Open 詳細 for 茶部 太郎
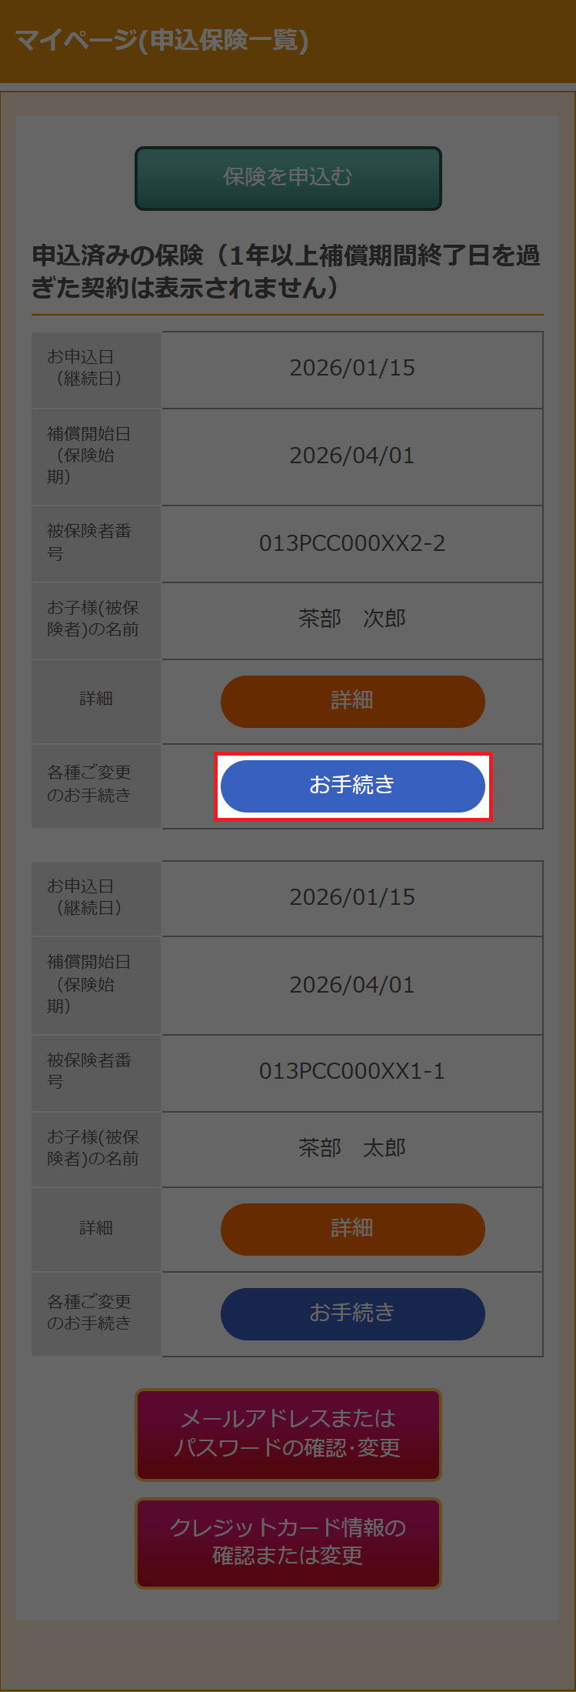Screen dimensions: 576x1692 coord(352,1229)
